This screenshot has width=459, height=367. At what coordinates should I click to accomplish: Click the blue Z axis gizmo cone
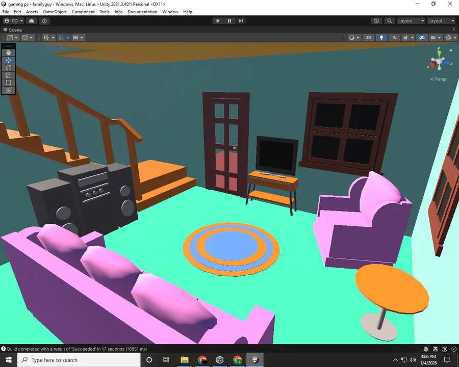(447, 63)
